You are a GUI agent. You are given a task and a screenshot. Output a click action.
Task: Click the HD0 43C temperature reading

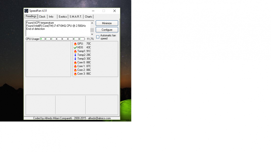pos(84,47)
